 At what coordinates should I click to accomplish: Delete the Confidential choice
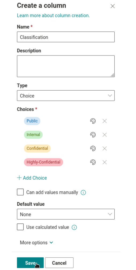point(104,149)
